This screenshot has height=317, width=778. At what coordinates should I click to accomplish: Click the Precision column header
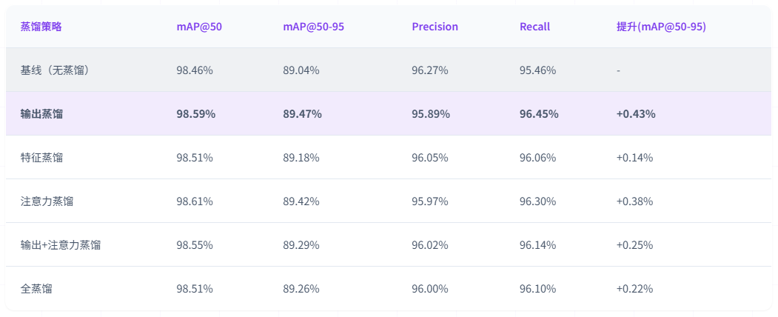[x=435, y=27]
